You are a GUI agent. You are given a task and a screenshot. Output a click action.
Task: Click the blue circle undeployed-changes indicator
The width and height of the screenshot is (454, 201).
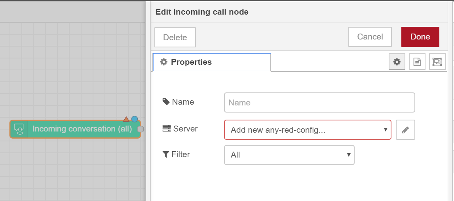point(134,119)
